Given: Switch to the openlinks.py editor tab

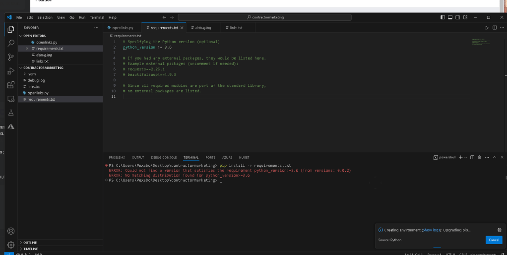Looking at the screenshot, I should click(123, 28).
